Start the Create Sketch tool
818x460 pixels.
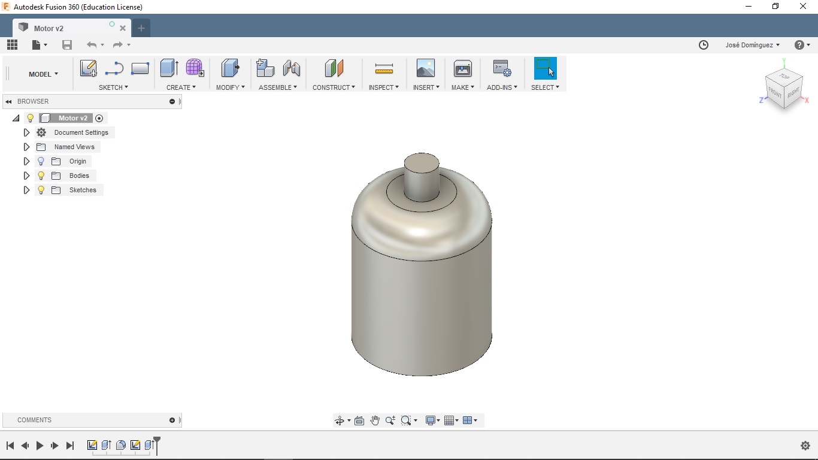point(89,68)
